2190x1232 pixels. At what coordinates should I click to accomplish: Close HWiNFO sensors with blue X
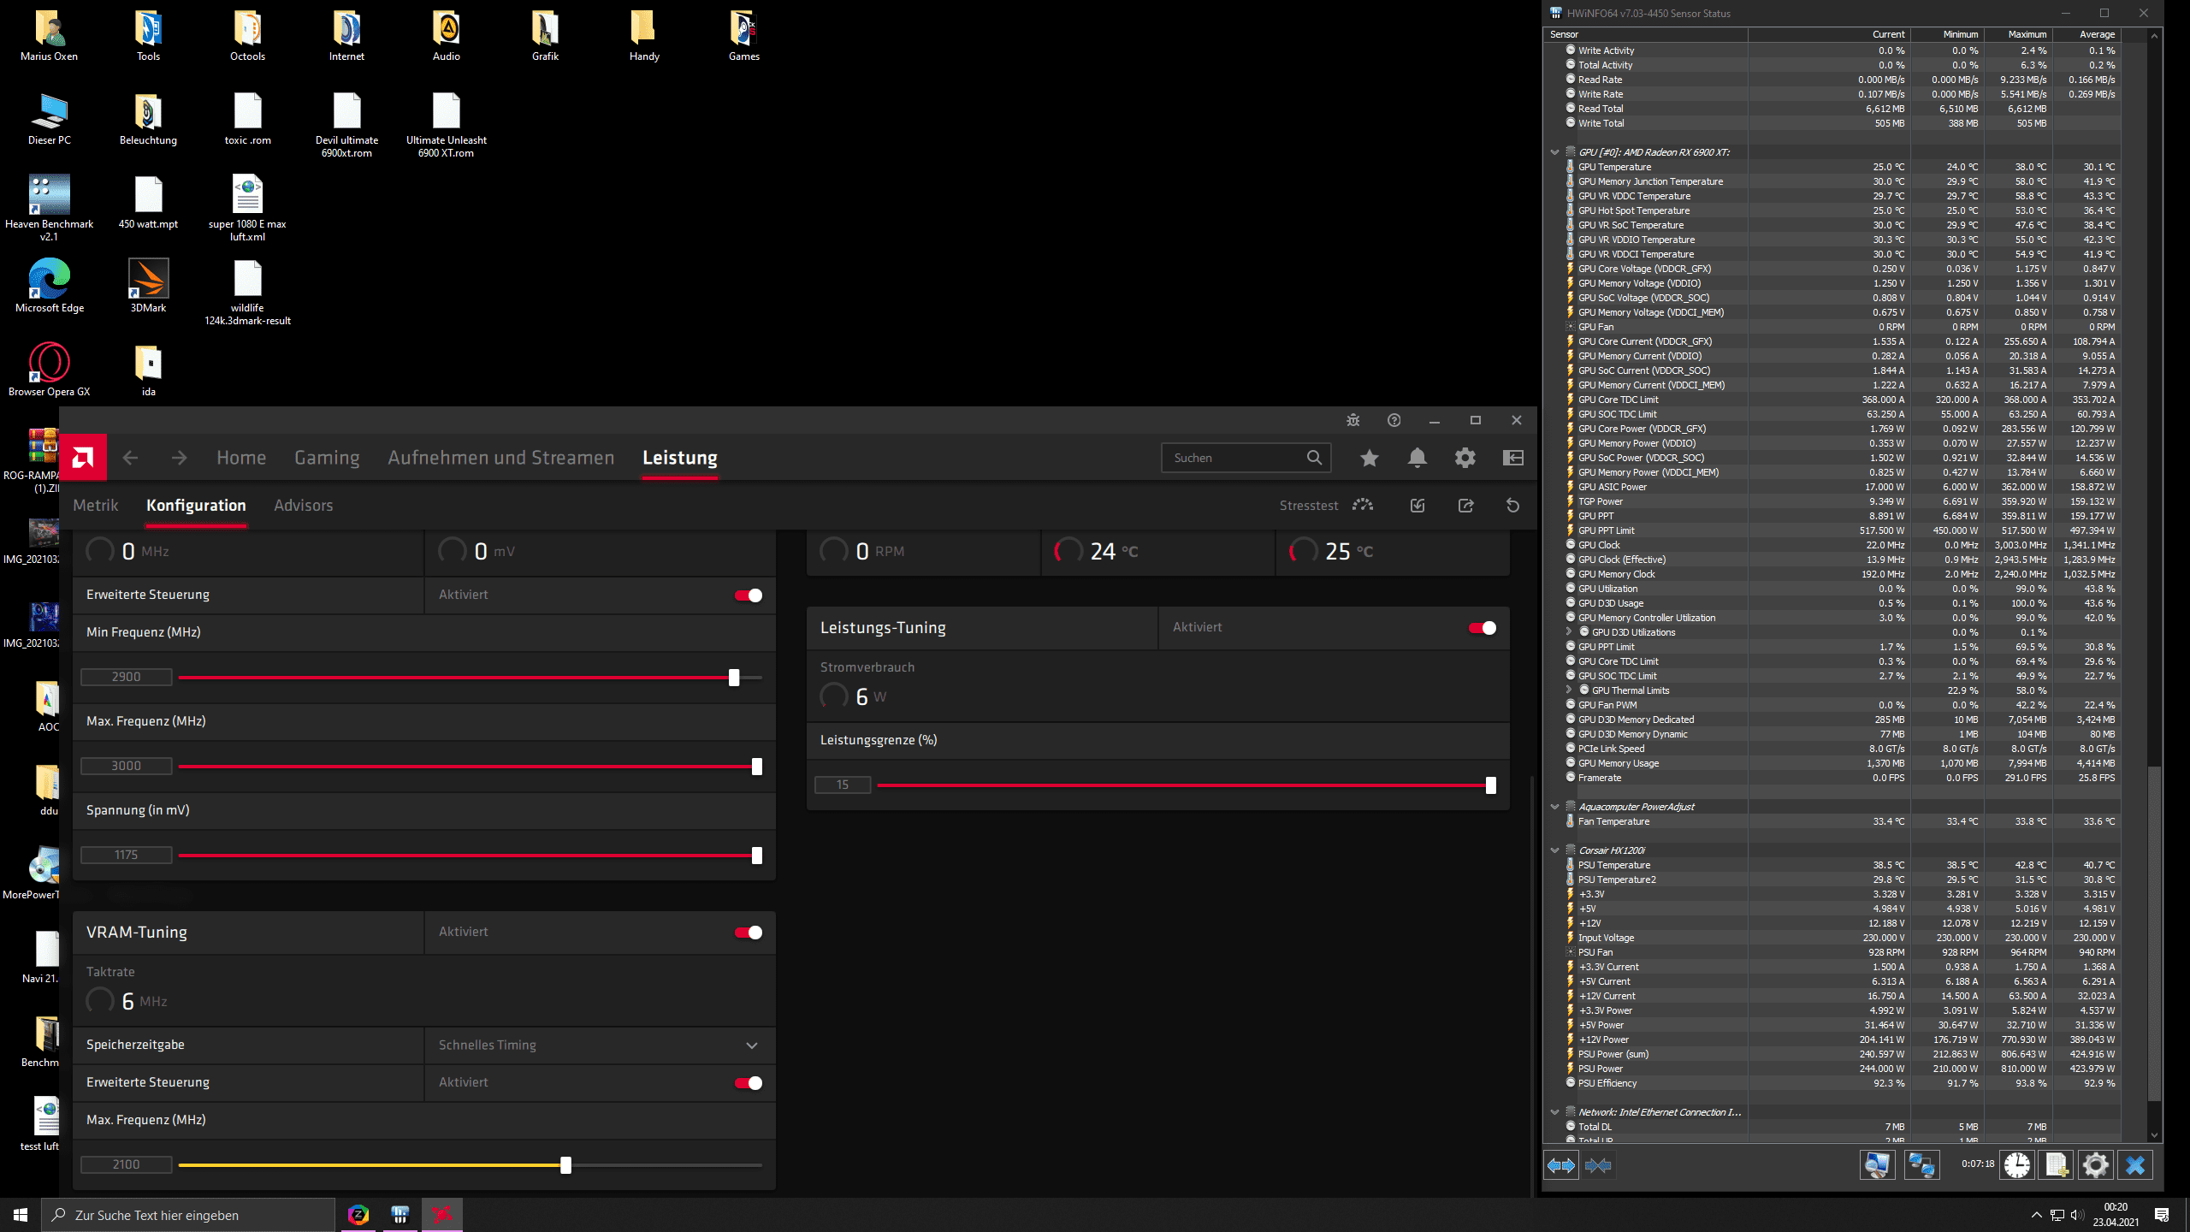click(2135, 1165)
